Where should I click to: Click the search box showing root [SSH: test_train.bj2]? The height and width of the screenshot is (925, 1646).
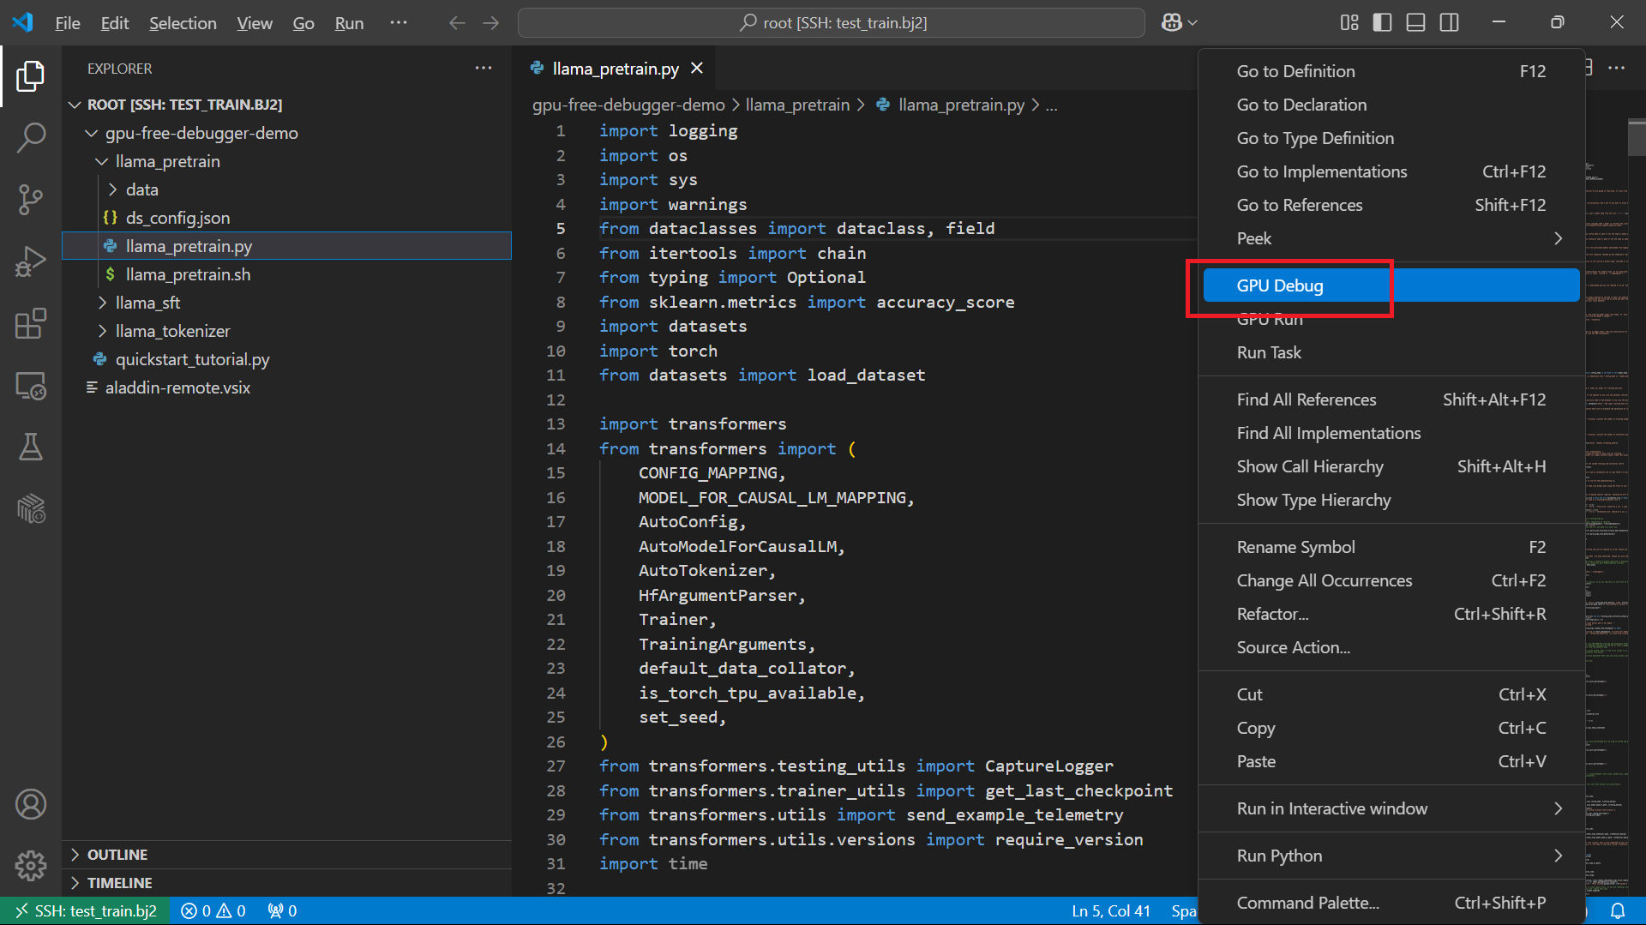(831, 22)
